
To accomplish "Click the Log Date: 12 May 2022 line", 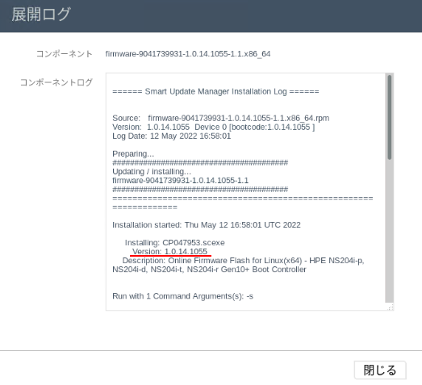I will point(171,136).
